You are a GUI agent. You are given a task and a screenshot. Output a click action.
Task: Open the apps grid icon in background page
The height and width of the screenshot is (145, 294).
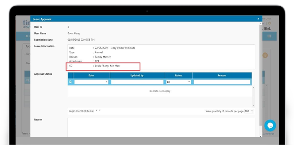pyautogui.click(x=269, y=36)
